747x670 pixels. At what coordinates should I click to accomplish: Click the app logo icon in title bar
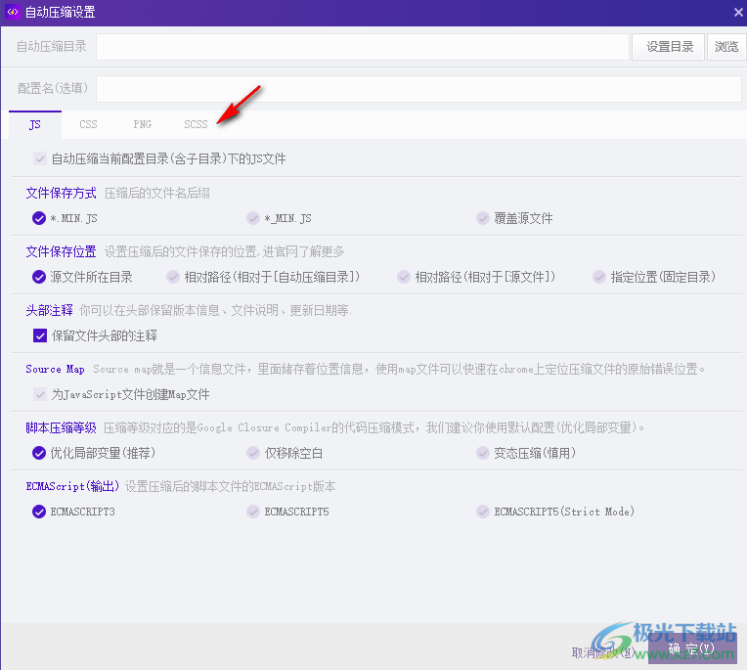[13, 12]
